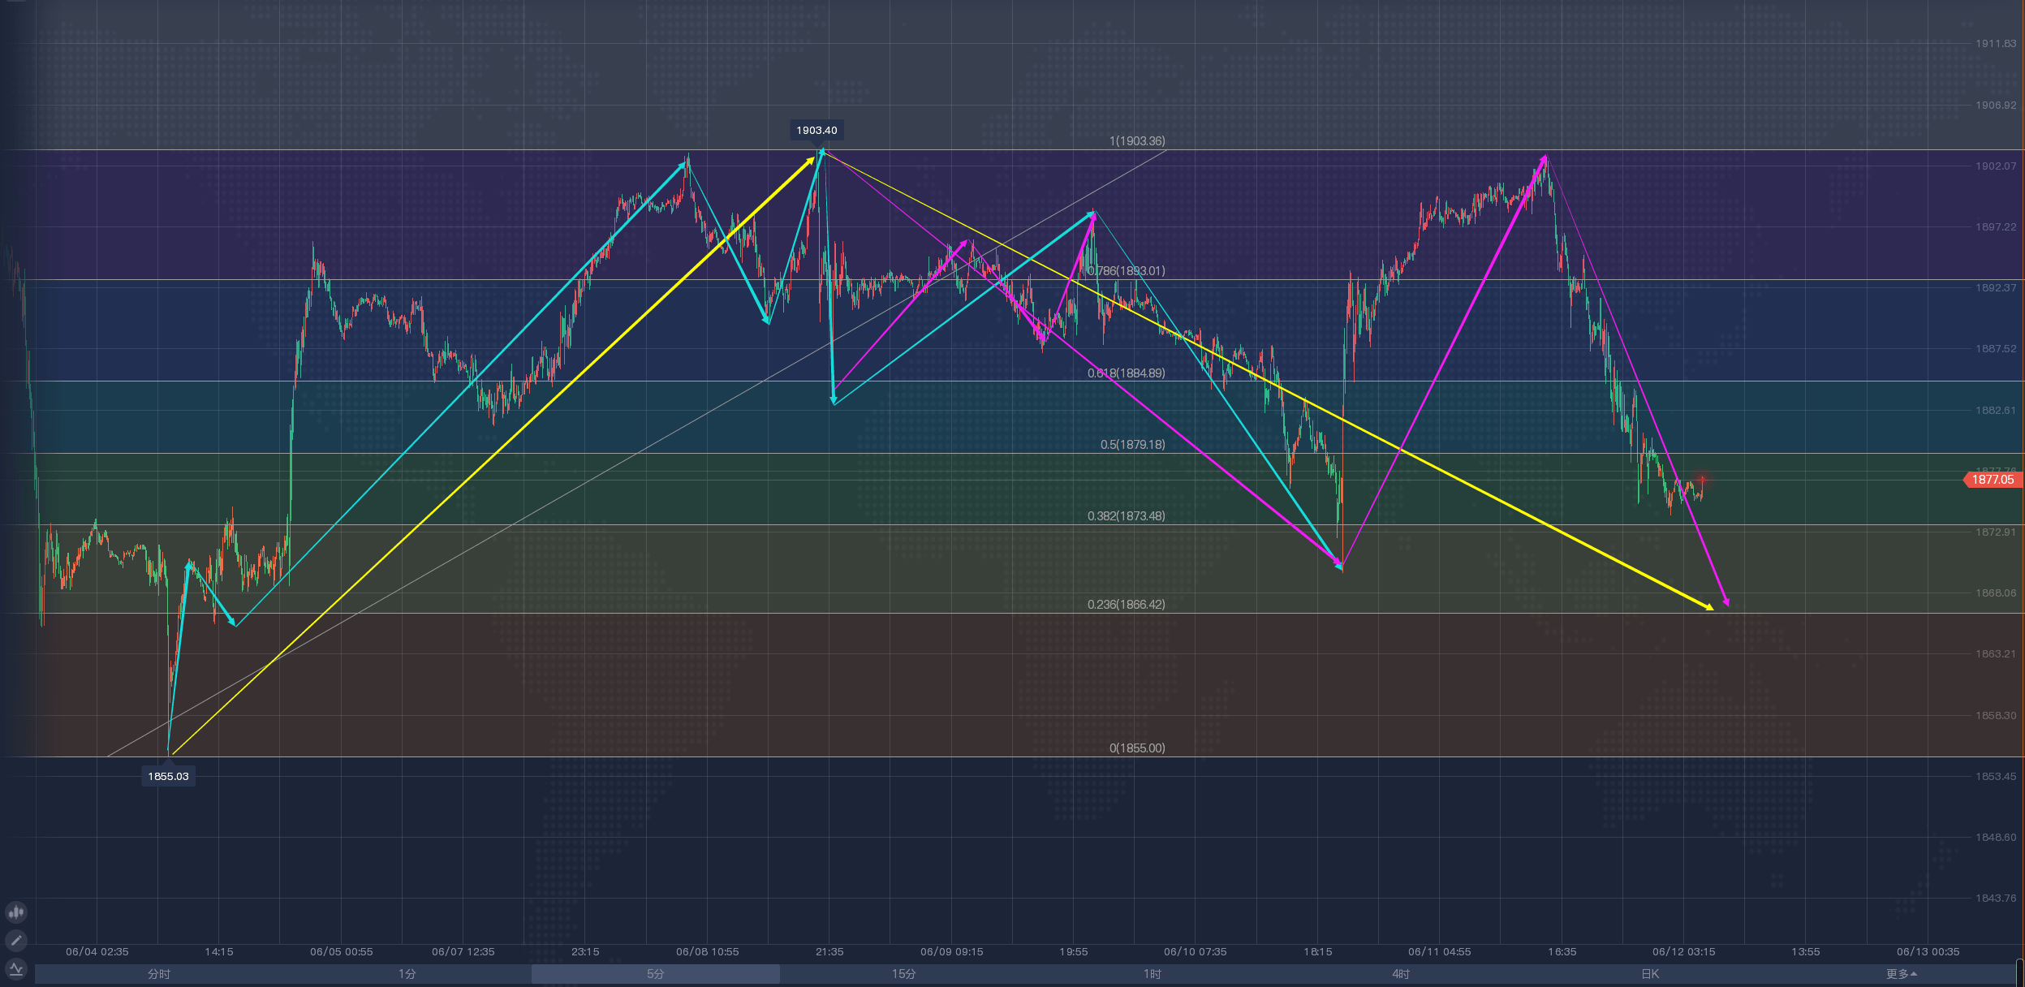Viewport: 2025px width, 987px height.
Task: Click the time axis label 06/11 04:55
Action: click(1440, 952)
